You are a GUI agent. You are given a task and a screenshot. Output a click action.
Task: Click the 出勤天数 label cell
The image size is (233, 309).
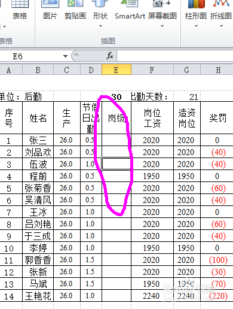coord(152,97)
